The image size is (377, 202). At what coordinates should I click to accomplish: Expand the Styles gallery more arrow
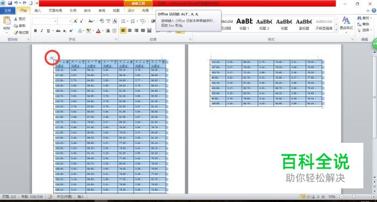tap(336, 30)
